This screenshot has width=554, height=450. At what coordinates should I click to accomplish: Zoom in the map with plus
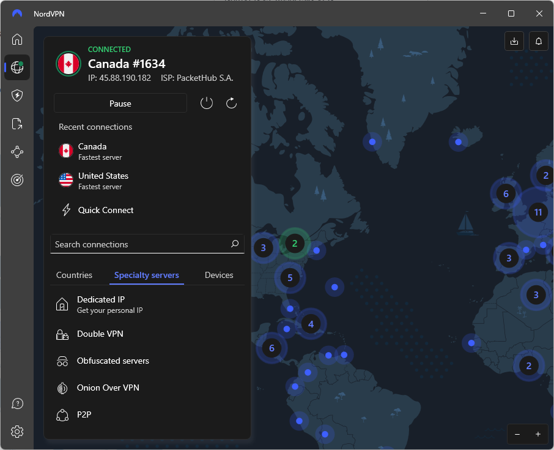538,434
